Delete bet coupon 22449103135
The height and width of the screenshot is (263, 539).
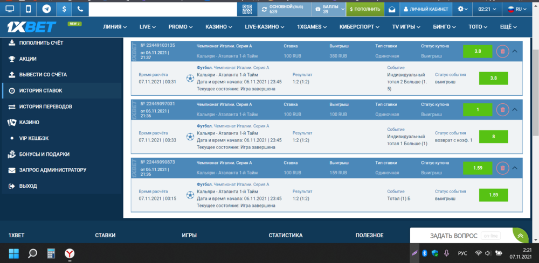coord(502,51)
